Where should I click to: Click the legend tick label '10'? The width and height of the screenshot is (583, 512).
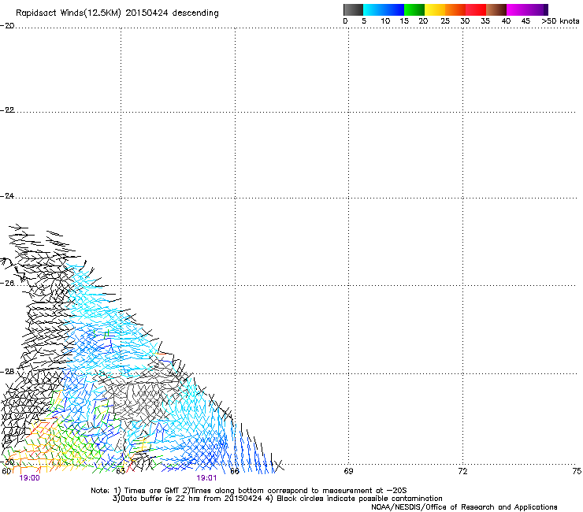click(x=385, y=21)
